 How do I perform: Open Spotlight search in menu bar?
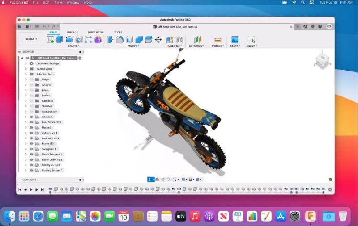(x=303, y=2)
